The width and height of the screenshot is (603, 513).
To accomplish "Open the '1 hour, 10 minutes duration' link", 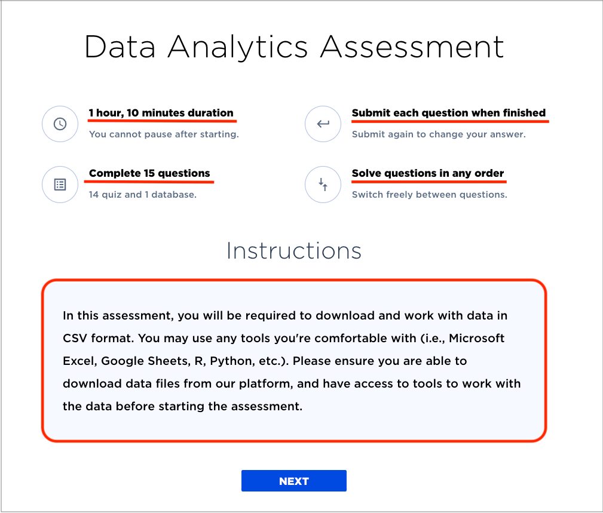I will click(161, 113).
